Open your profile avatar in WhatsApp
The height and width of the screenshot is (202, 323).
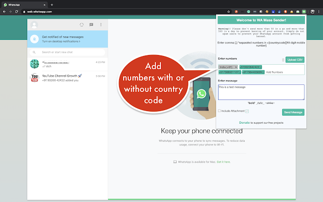click(34, 25)
